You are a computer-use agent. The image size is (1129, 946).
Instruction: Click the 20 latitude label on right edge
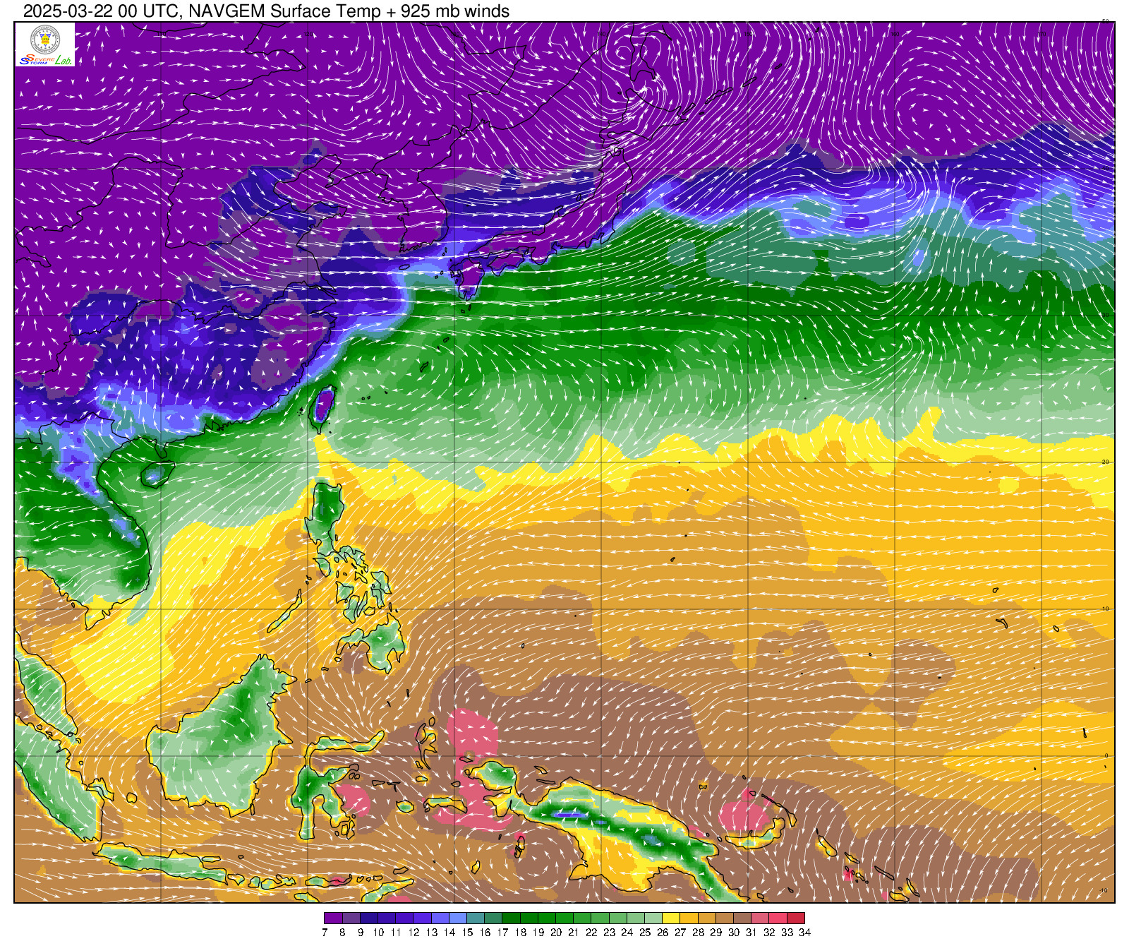coord(1105,462)
